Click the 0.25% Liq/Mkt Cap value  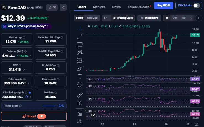(51, 69)
